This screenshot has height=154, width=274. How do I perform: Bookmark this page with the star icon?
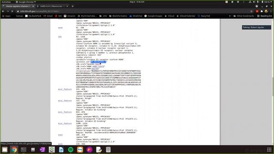(x=251, y=11)
